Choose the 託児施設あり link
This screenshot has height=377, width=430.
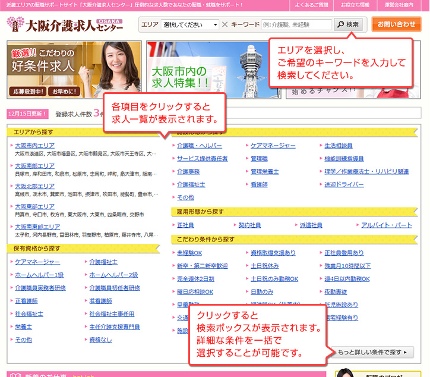coord(342,304)
